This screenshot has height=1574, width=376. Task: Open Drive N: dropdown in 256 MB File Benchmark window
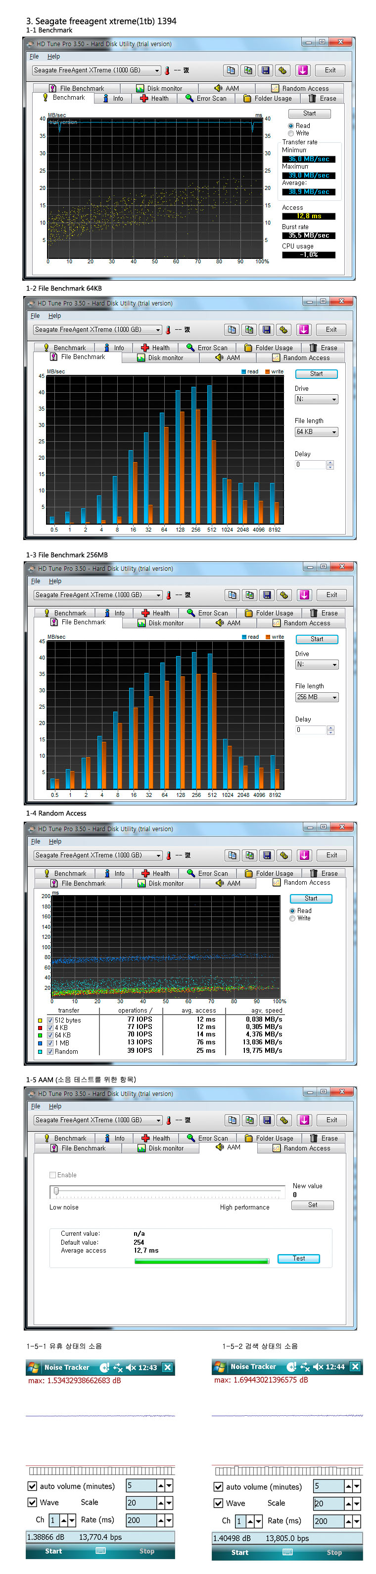317,664
